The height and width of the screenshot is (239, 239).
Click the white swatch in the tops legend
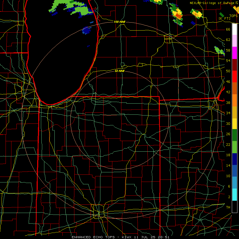click(234, 29)
